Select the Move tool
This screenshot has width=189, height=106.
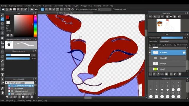(x=2, y=33)
